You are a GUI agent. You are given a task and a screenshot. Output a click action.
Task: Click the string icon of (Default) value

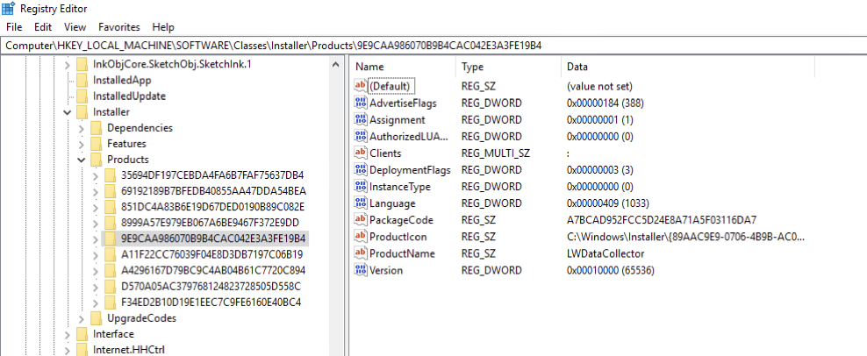point(361,86)
